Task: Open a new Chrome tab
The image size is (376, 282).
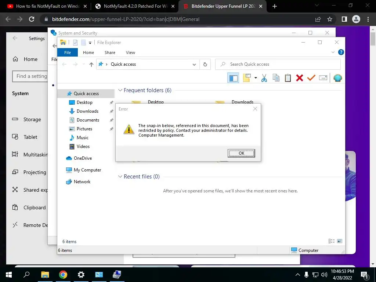Action: [275, 6]
